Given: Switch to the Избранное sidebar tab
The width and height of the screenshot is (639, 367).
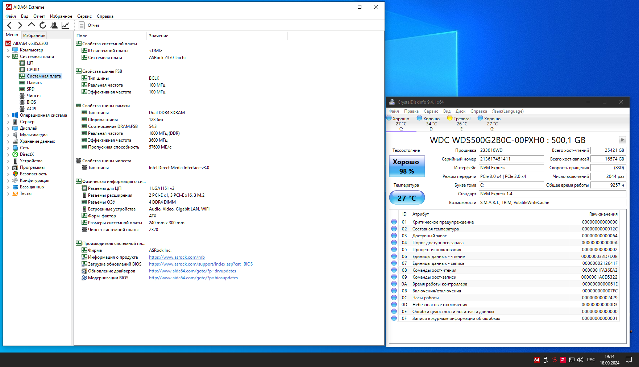Looking at the screenshot, I should [34, 36].
